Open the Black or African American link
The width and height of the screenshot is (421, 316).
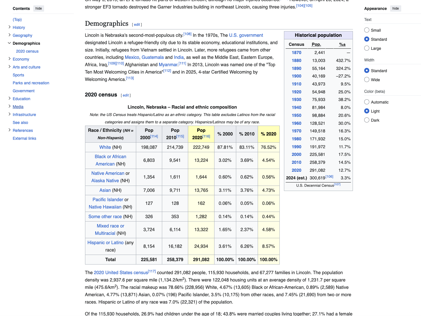coord(110,160)
